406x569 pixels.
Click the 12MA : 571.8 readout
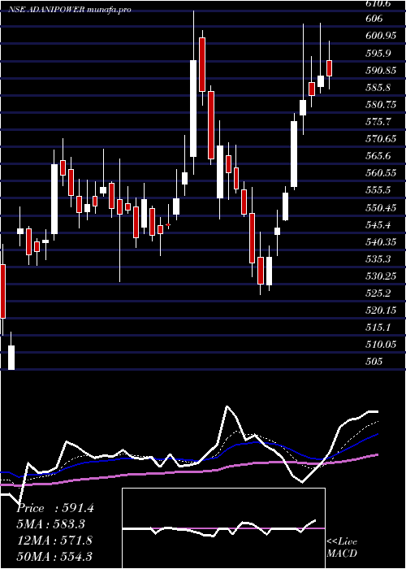tap(55, 541)
